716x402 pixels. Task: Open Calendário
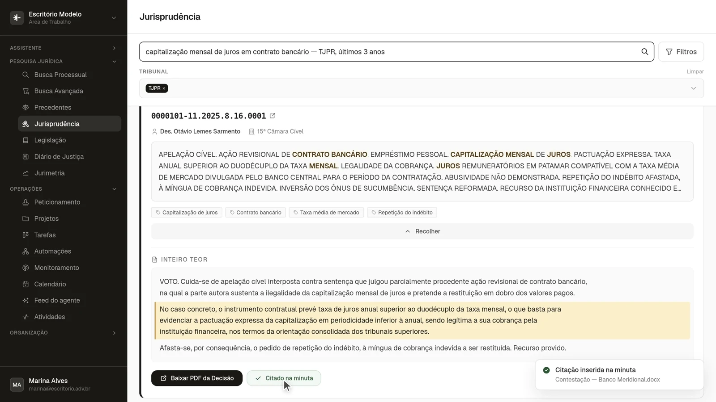(x=69, y=284)
